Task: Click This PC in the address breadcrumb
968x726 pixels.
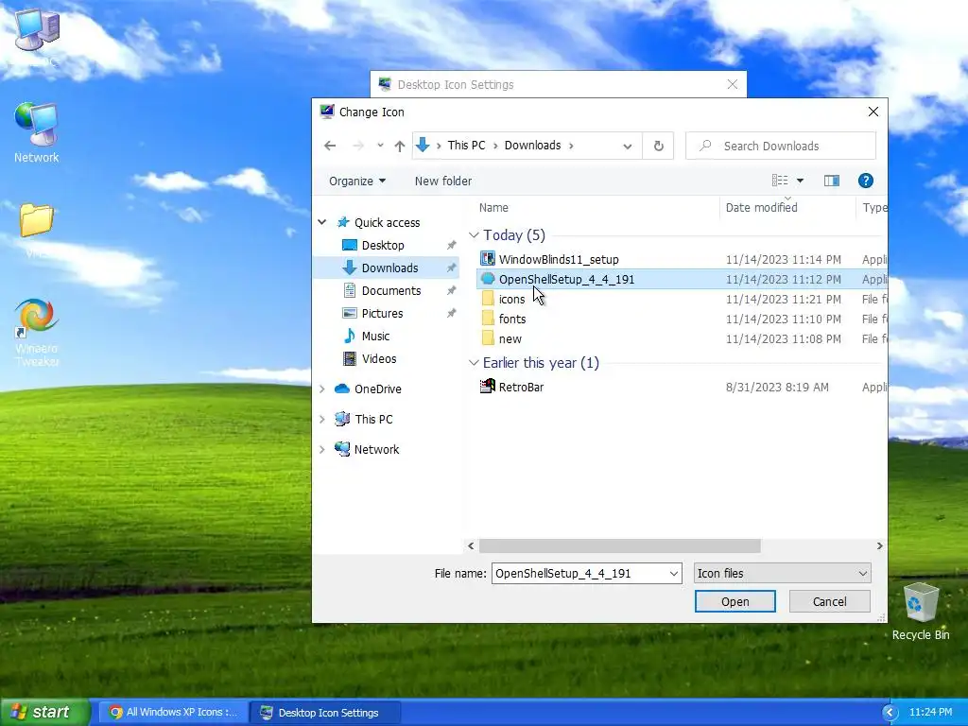Action: pos(466,146)
